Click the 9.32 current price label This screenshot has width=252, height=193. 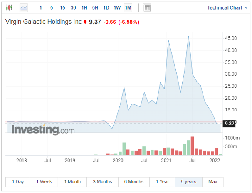pyautogui.click(x=230, y=124)
